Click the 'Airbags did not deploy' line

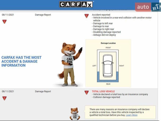click(x=104, y=35)
